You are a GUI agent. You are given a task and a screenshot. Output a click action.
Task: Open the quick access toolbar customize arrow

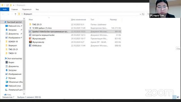14,5
